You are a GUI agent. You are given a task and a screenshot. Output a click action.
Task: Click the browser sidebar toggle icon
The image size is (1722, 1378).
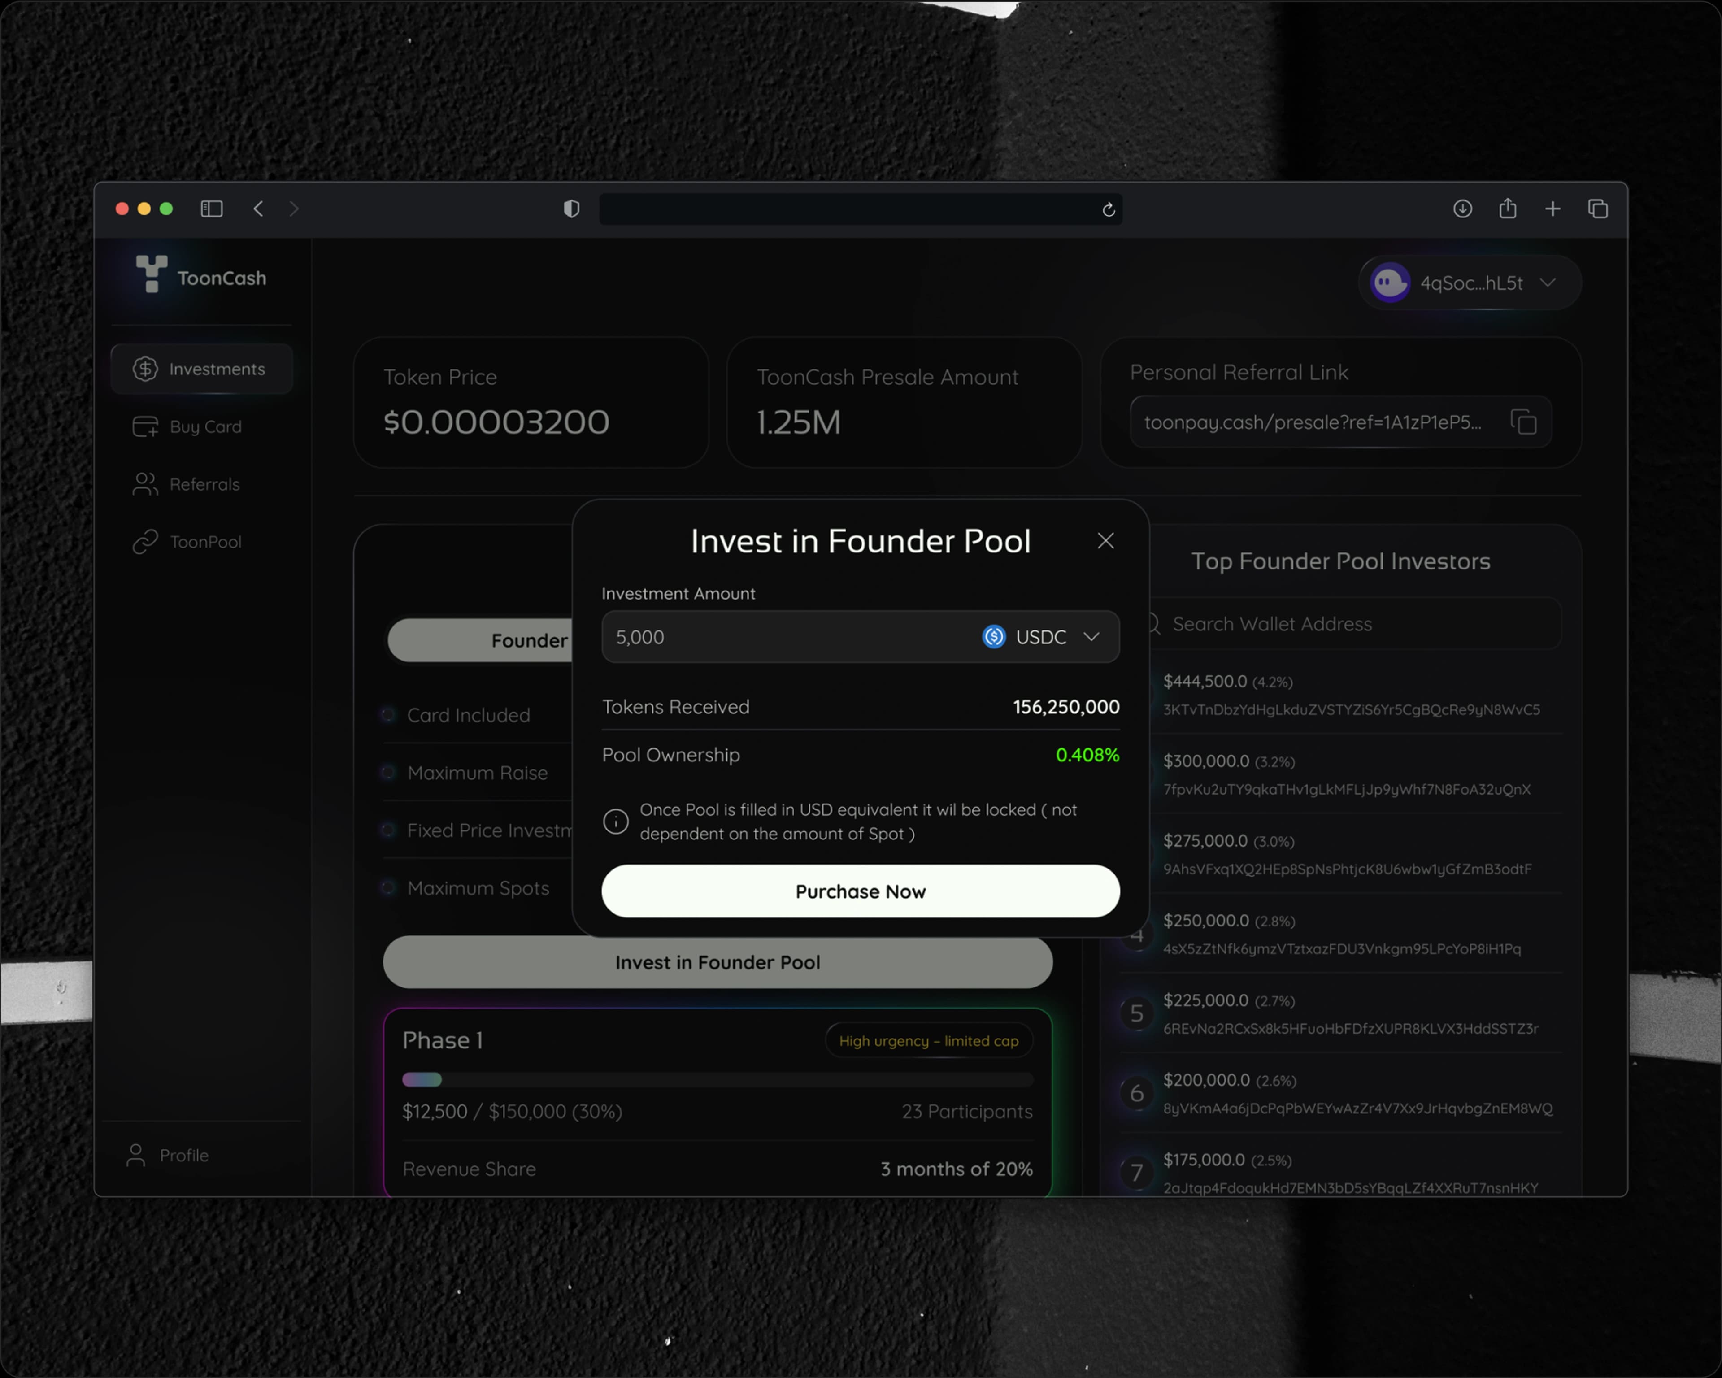[212, 209]
